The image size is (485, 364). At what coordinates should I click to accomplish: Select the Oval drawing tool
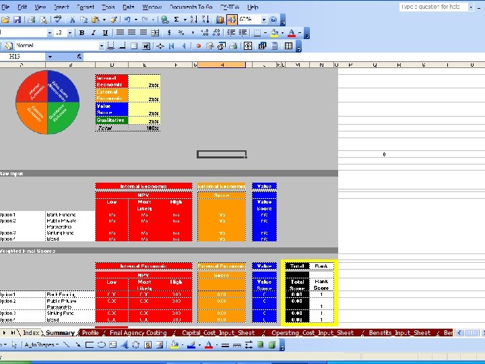(101, 344)
